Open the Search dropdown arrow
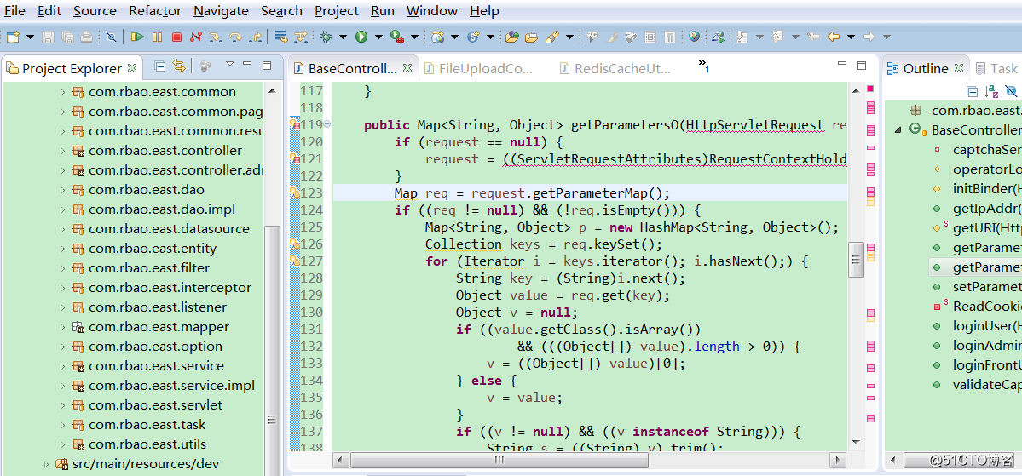Image resolution: width=1022 pixels, height=476 pixels. coord(569,37)
